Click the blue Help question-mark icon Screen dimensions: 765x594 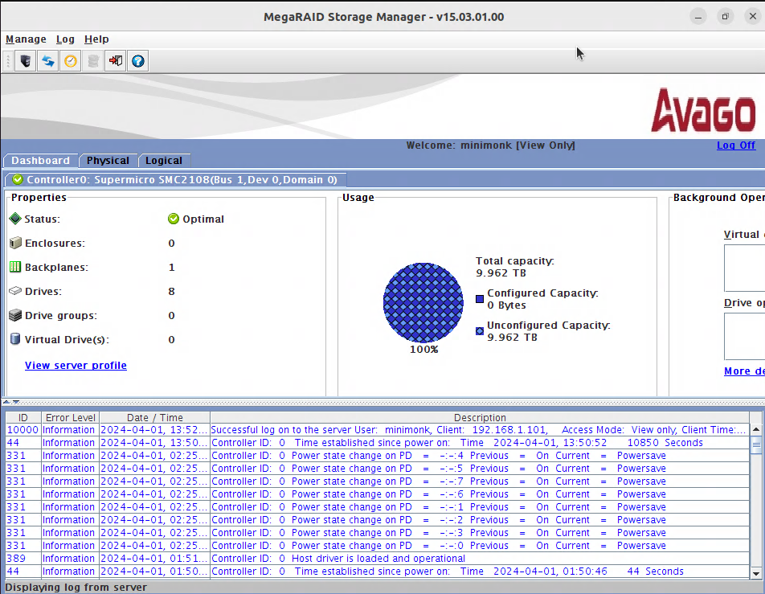[x=138, y=61]
